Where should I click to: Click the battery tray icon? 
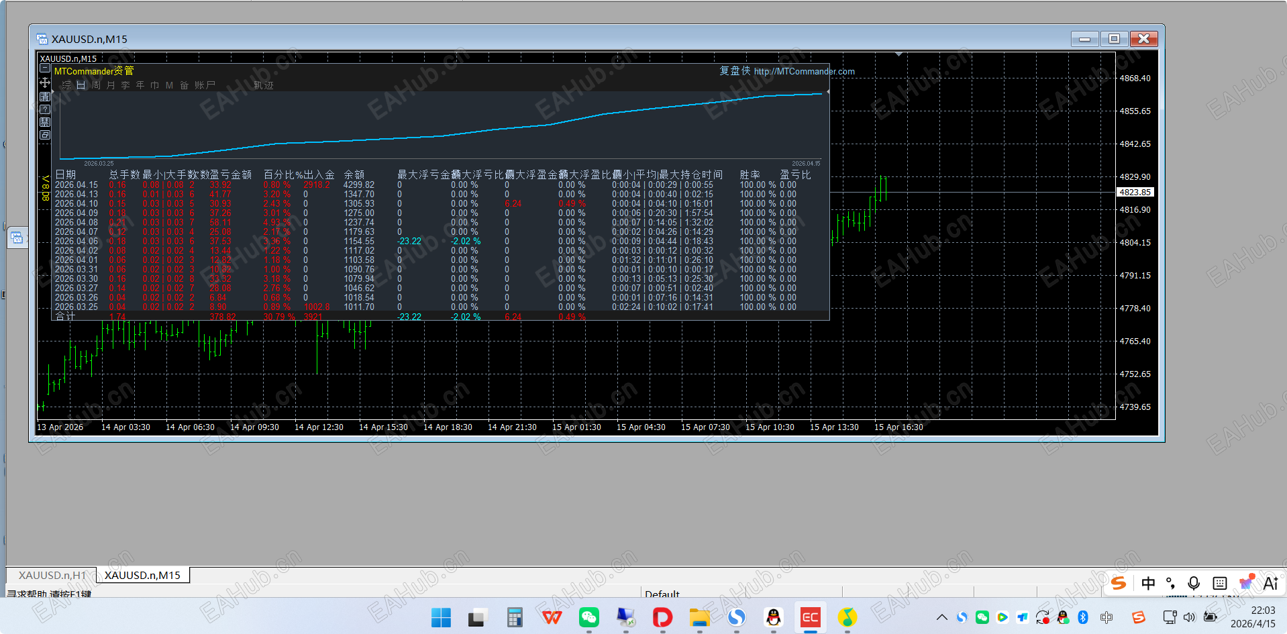[x=1211, y=617]
